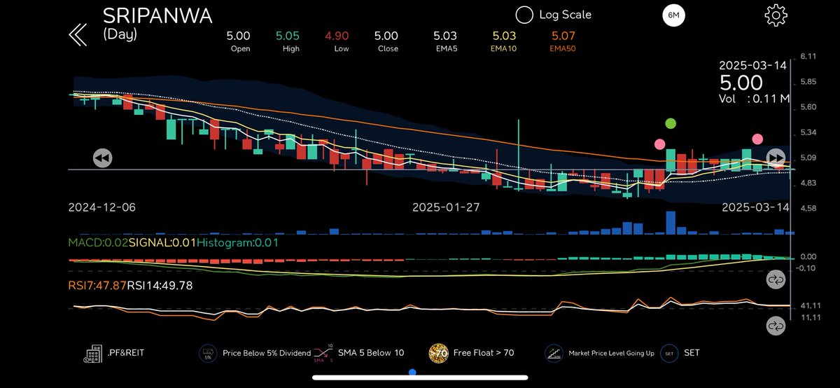Viewport: 840px width, 388px height.
Task: Select the MACD:0.02 readout
Action: 97,243
